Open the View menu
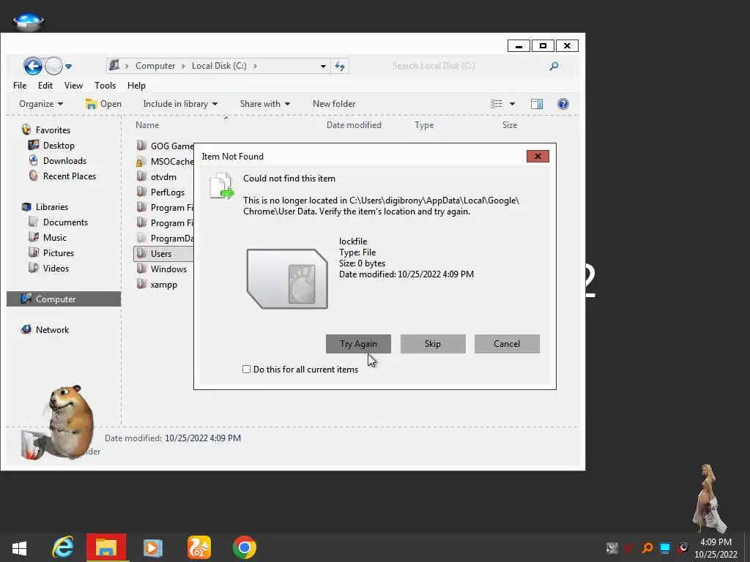The width and height of the screenshot is (750, 562). [x=73, y=86]
